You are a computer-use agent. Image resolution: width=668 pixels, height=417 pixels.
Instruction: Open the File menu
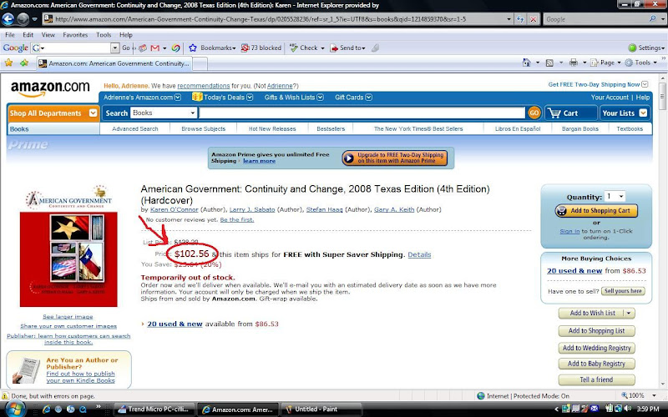(x=10, y=35)
